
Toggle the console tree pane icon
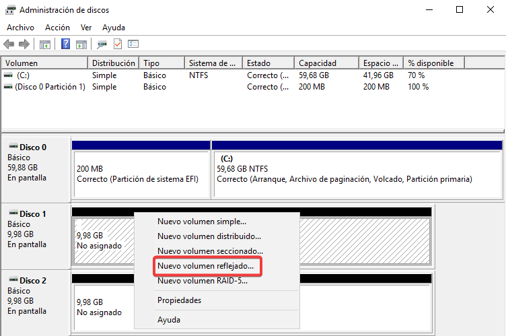[x=45, y=44]
